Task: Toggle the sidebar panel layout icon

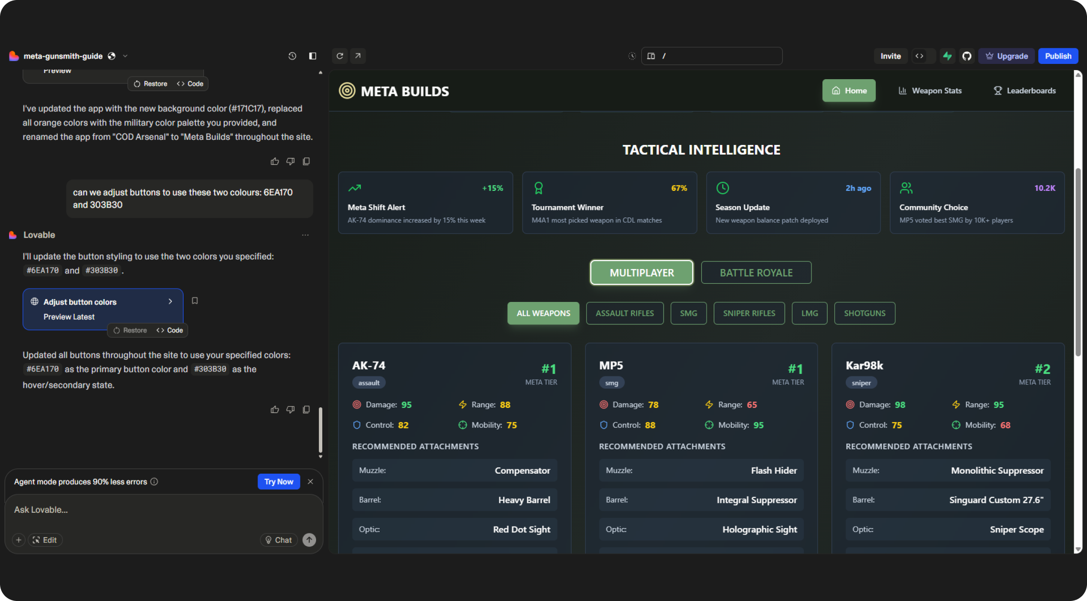Action: (x=313, y=56)
